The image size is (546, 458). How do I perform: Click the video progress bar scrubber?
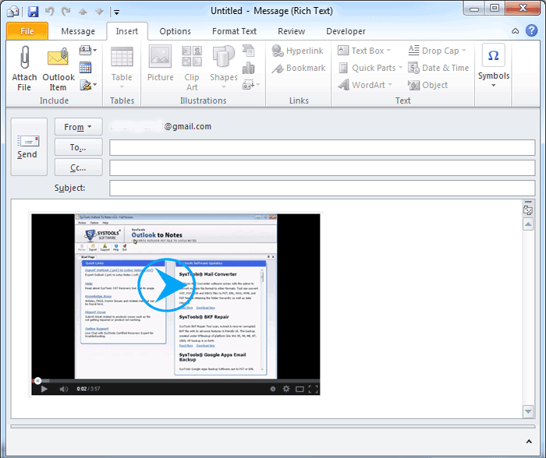tap(37, 381)
